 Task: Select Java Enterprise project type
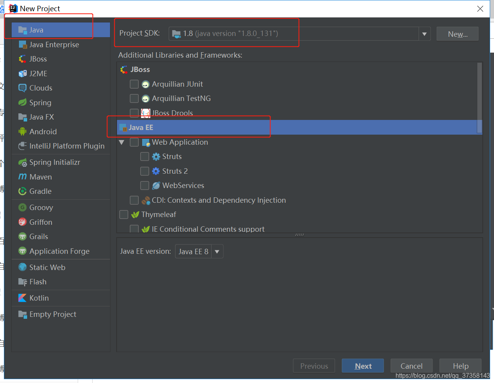tap(61, 44)
